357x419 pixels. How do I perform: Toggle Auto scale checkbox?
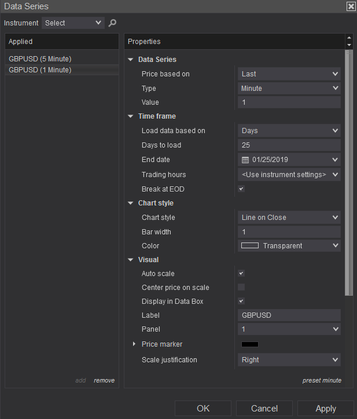[x=241, y=273]
